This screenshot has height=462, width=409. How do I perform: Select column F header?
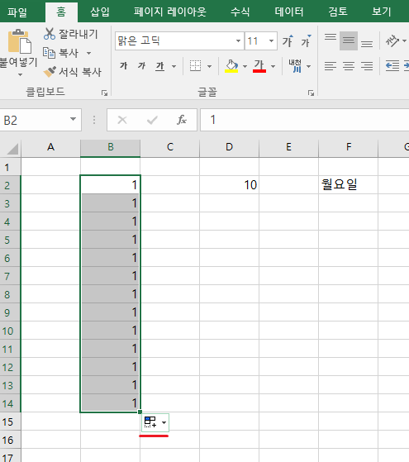pos(349,147)
